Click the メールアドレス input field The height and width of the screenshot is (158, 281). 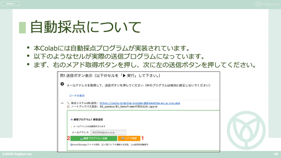(x=108, y=132)
